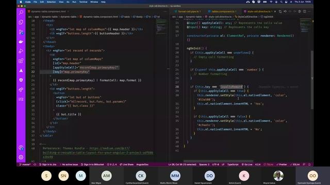Open the Terminal menu
Image resolution: width=330 pixels, height=185 pixels.
click(83, 2)
